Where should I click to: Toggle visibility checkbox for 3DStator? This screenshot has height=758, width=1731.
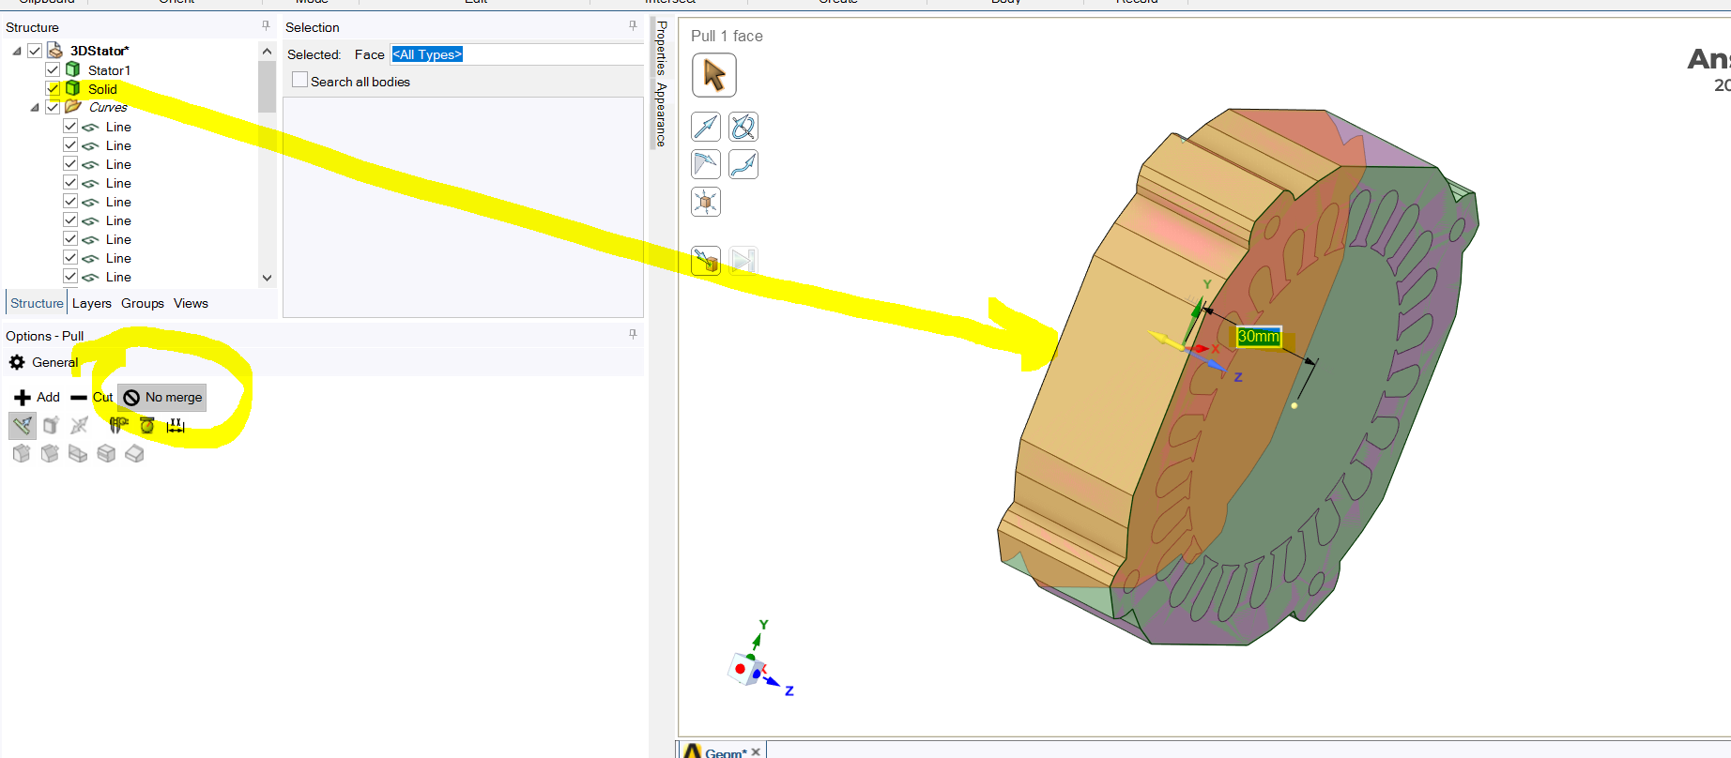click(x=35, y=51)
